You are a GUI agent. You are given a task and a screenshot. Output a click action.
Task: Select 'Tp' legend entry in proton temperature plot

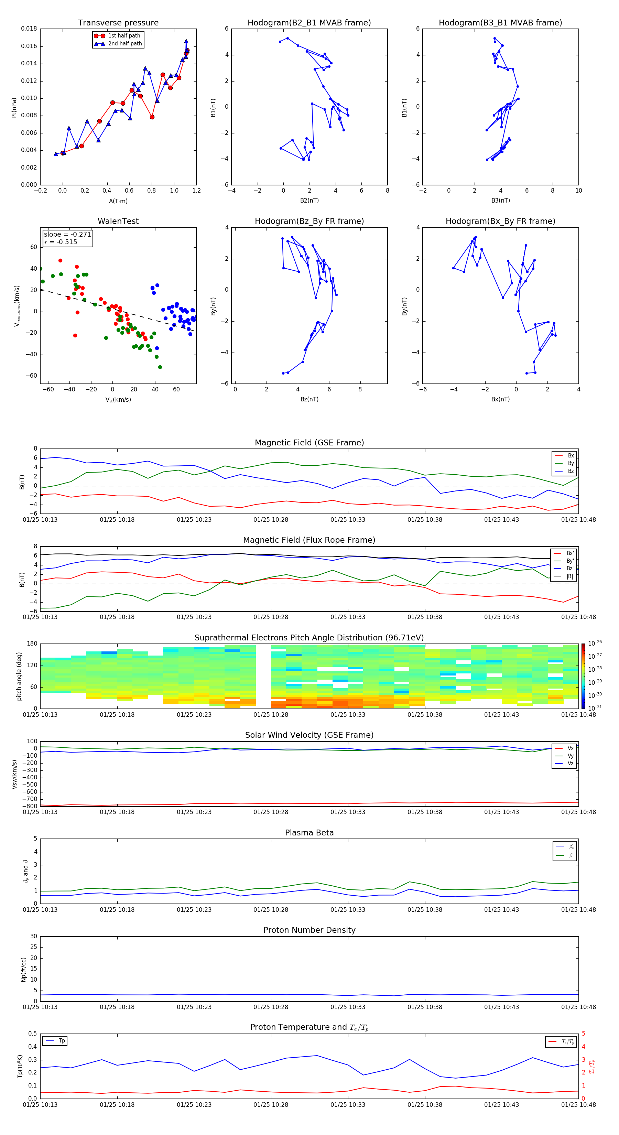coord(55,1041)
